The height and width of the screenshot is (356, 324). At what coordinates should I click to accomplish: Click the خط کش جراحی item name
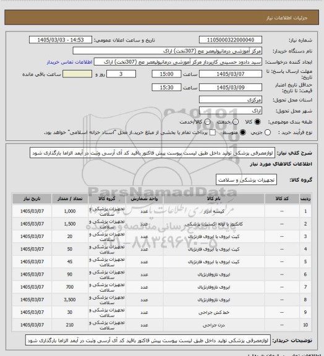pyautogui.click(x=213, y=312)
